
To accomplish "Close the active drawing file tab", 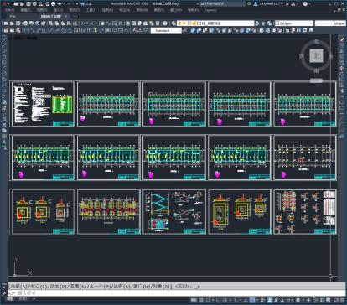I will tap(66, 17).
